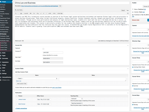149x112 pixels.
Task: Click the post title field
Action: point(72,3)
